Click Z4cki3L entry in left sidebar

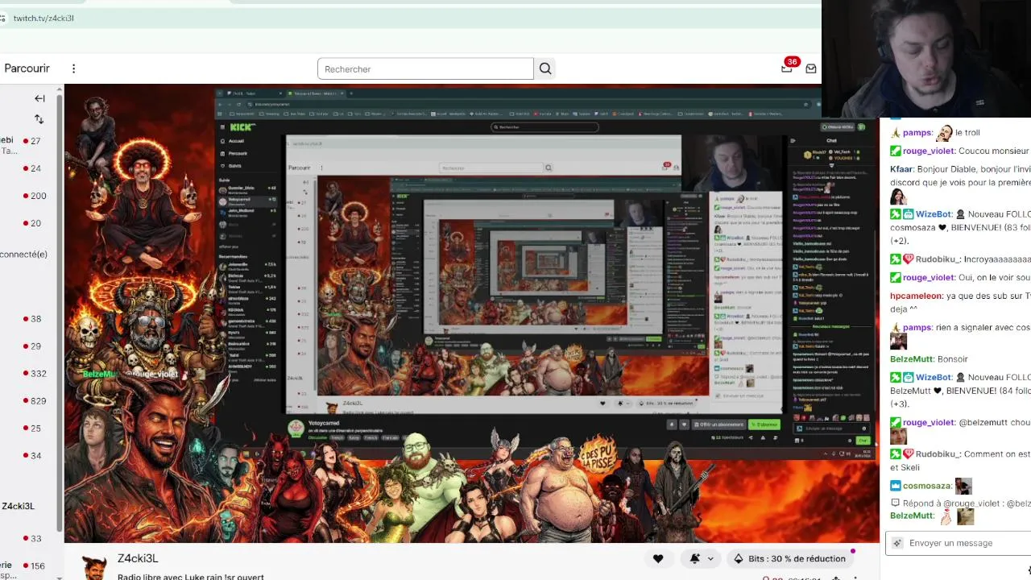point(18,506)
